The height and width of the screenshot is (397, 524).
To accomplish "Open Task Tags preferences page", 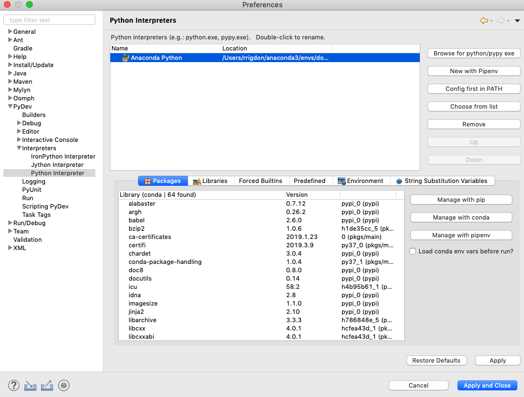I will pyautogui.click(x=37, y=215).
